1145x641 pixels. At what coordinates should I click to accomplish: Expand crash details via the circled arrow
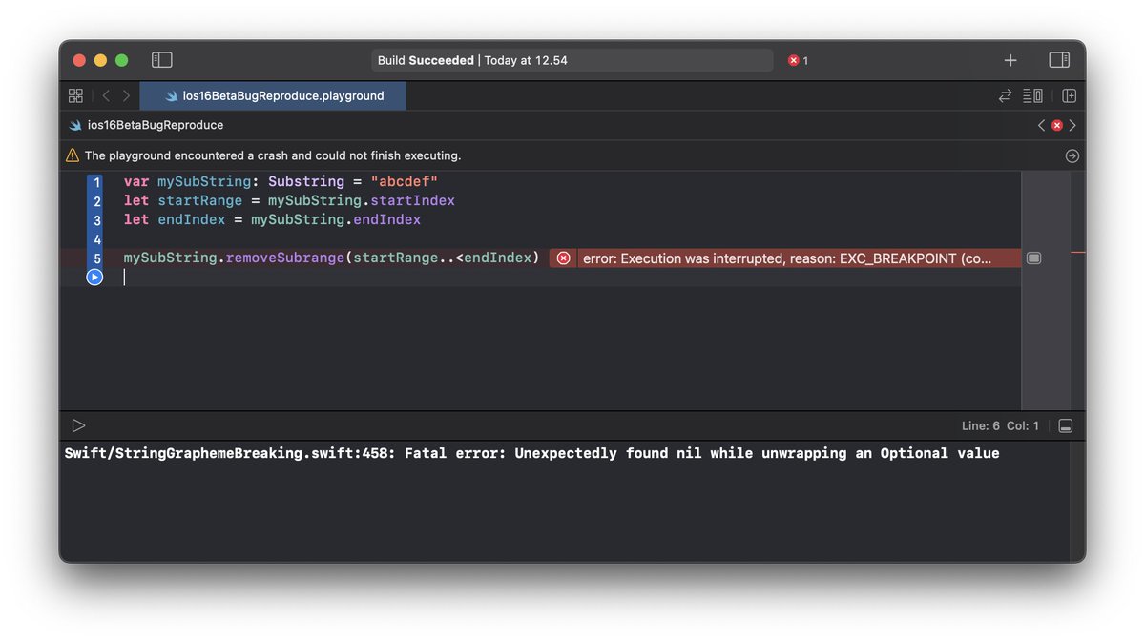point(1072,155)
